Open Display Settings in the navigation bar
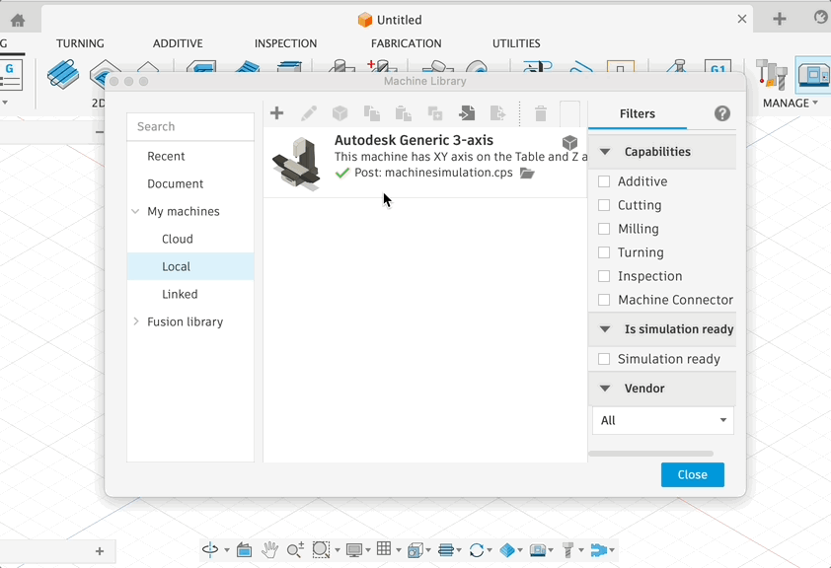Viewport: 831px width, 568px height. point(354,551)
